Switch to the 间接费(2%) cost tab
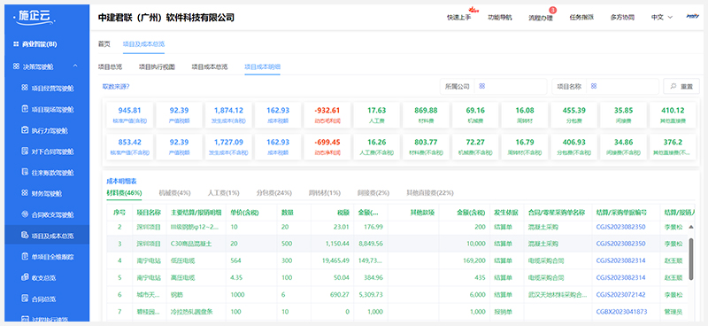This screenshot has height=326, width=708. tap(373, 192)
